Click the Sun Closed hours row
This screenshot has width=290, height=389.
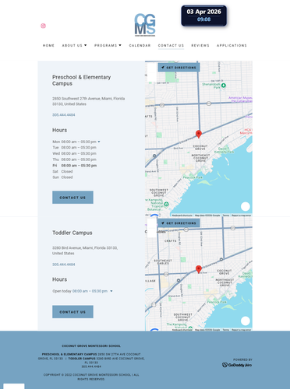click(62, 177)
